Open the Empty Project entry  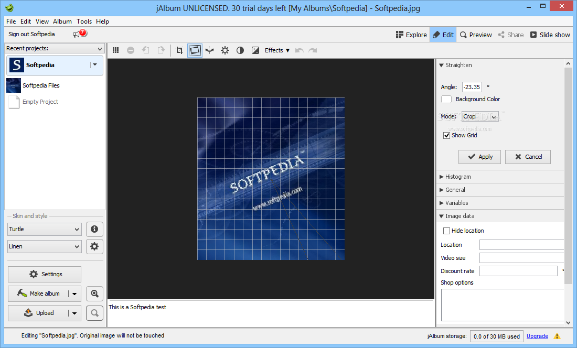coord(40,102)
